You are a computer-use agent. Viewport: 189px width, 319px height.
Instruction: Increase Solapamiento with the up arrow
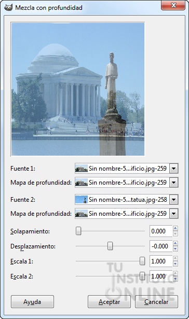[x=176, y=228]
